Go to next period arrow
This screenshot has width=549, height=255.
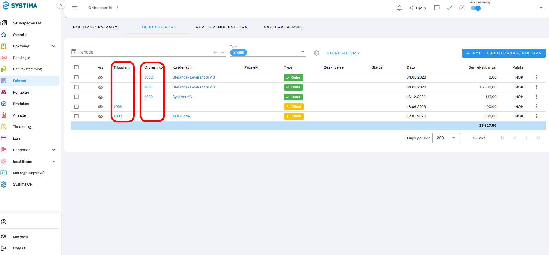tap(222, 53)
